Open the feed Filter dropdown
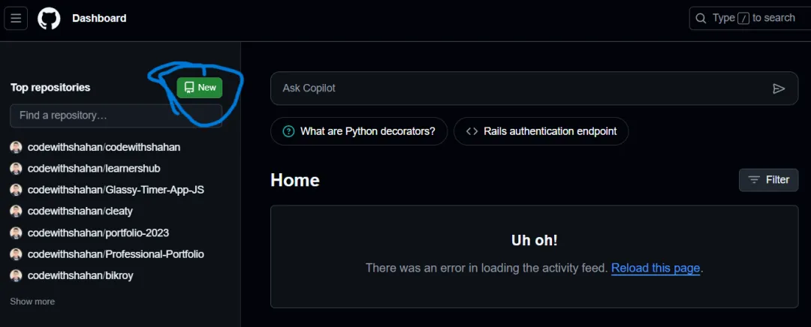The image size is (811, 327). (768, 180)
